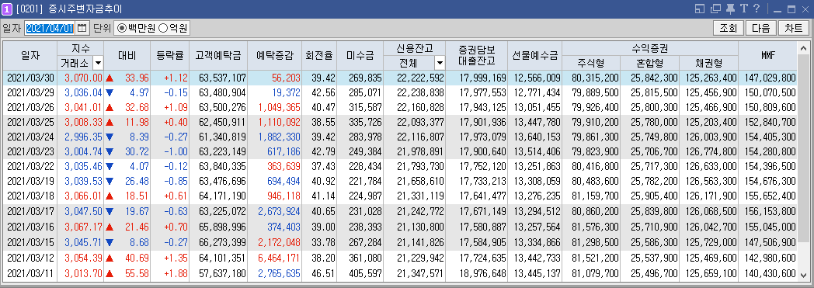814x288 pixels.
Task: Click credit balance value 22,222,592
Action: coord(420,78)
